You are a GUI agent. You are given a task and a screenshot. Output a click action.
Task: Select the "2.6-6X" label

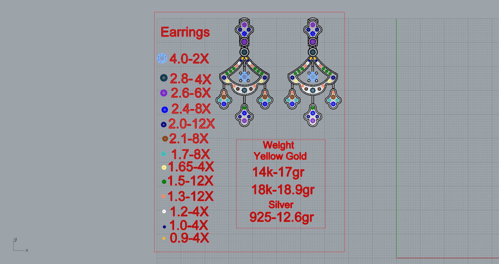pyautogui.click(x=191, y=93)
